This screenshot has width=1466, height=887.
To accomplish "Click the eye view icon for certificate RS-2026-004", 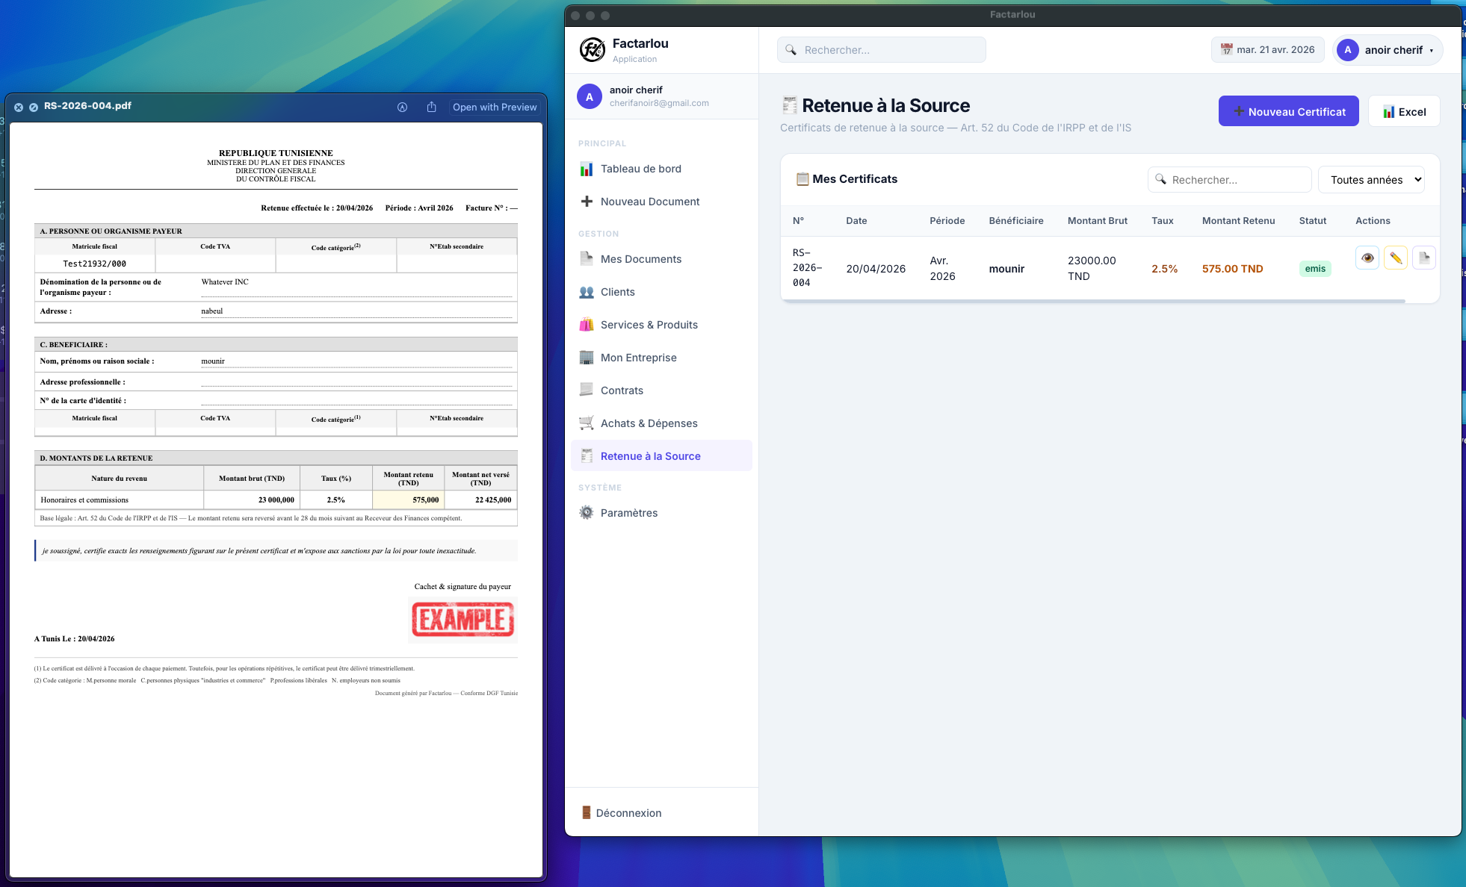I will point(1367,258).
